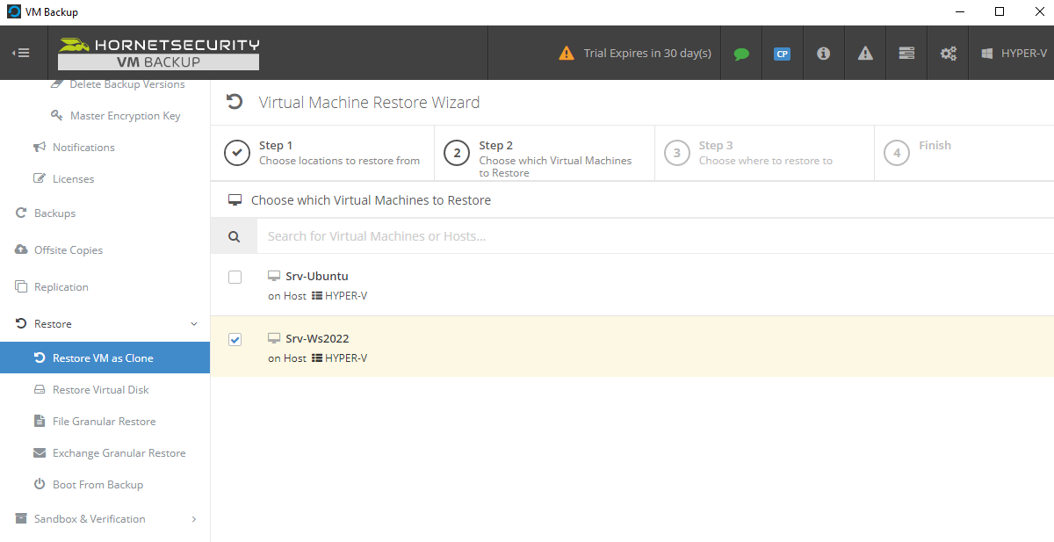The image size is (1054, 542).
Task: Collapse the Restore menu section
Action: tap(194, 324)
